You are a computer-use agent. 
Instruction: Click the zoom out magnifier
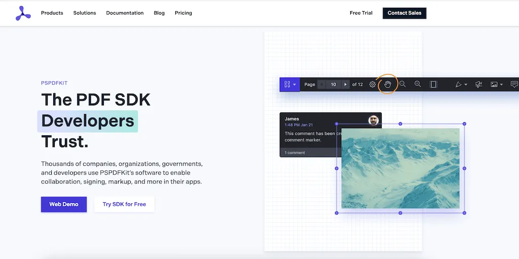402,84
